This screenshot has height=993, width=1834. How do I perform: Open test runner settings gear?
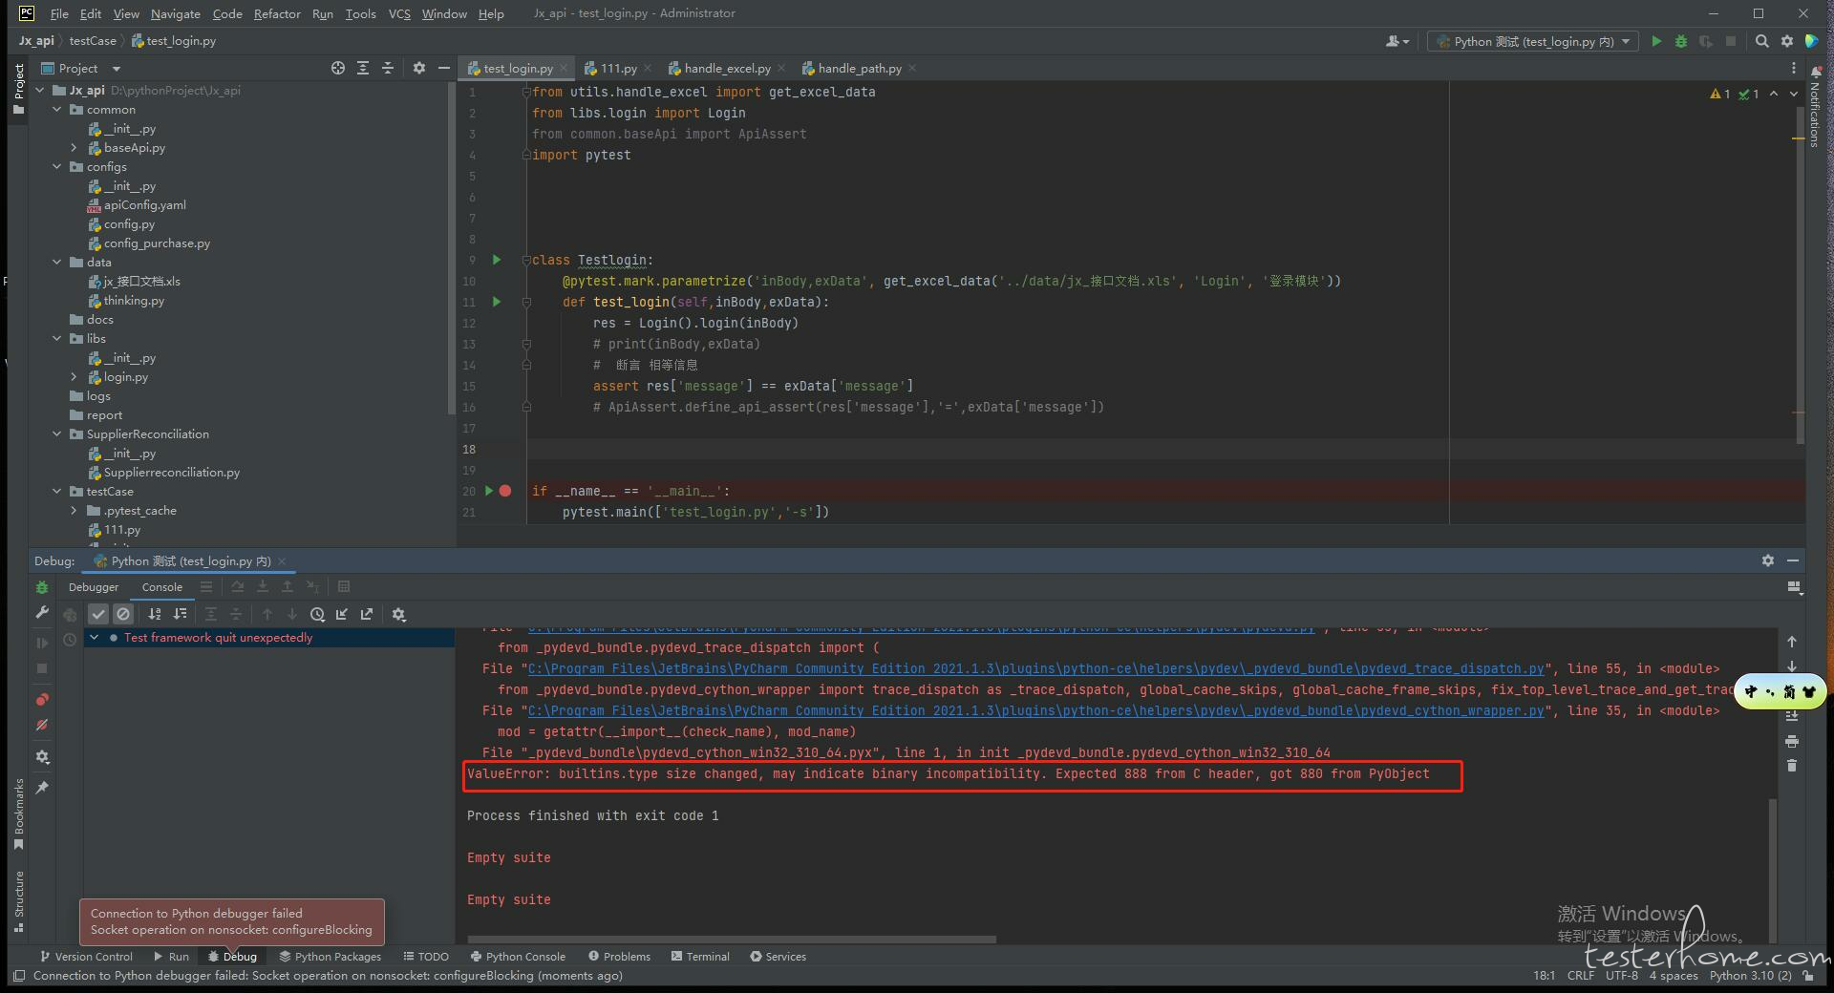coord(399,614)
